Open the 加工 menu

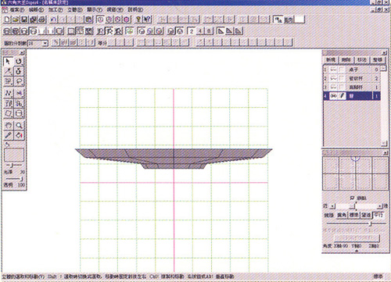pyautogui.click(x=55, y=10)
